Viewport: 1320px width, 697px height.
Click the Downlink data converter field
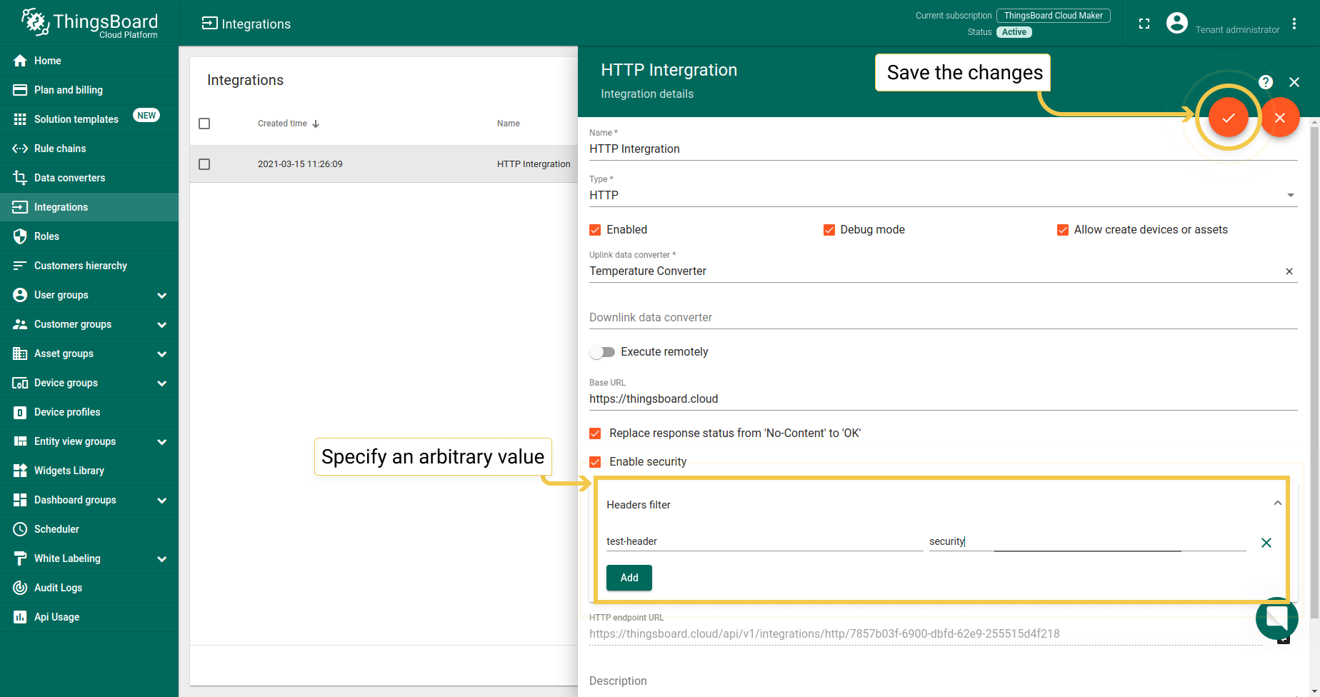pyautogui.click(x=943, y=317)
